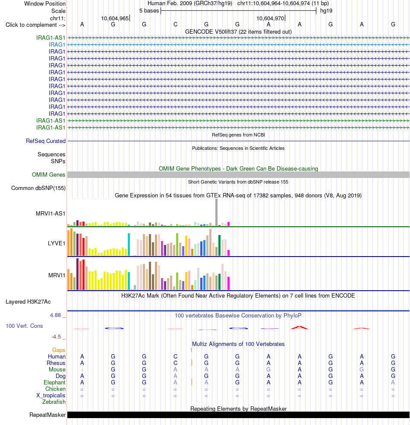Click the Zebrafish species label
The image size is (410, 425).
pyautogui.click(x=54, y=402)
